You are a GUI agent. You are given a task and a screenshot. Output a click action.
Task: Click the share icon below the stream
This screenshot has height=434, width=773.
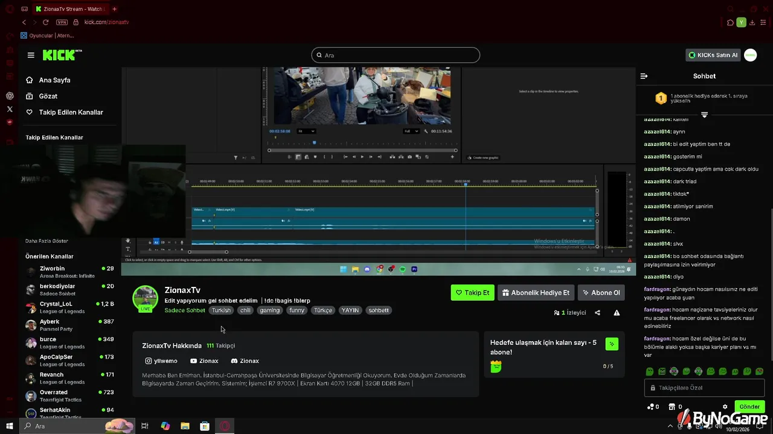tap(597, 313)
